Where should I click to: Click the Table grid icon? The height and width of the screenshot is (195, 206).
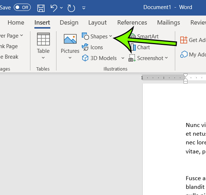(x=43, y=39)
